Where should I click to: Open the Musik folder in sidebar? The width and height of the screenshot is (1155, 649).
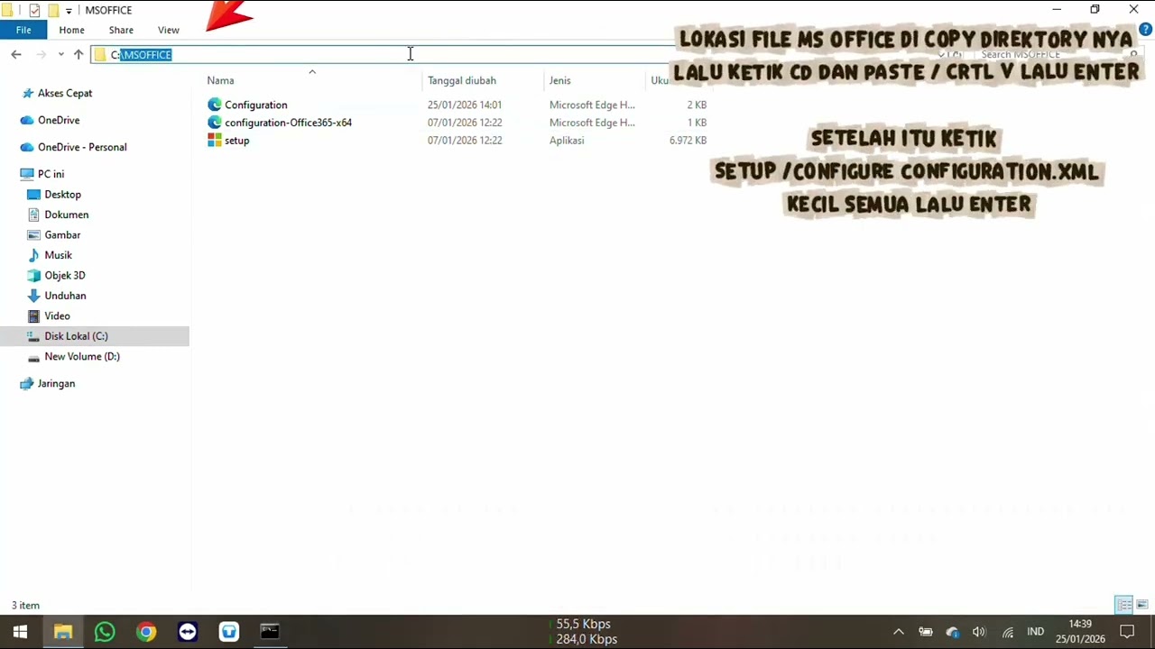[x=58, y=255]
